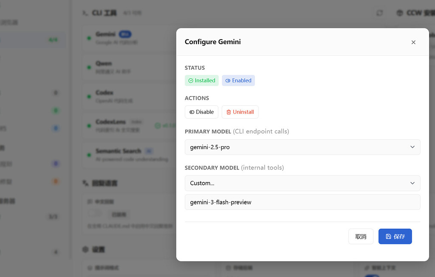Close the Configure Gemini dialog
This screenshot has width=435, height=277.
coord(413,42)
